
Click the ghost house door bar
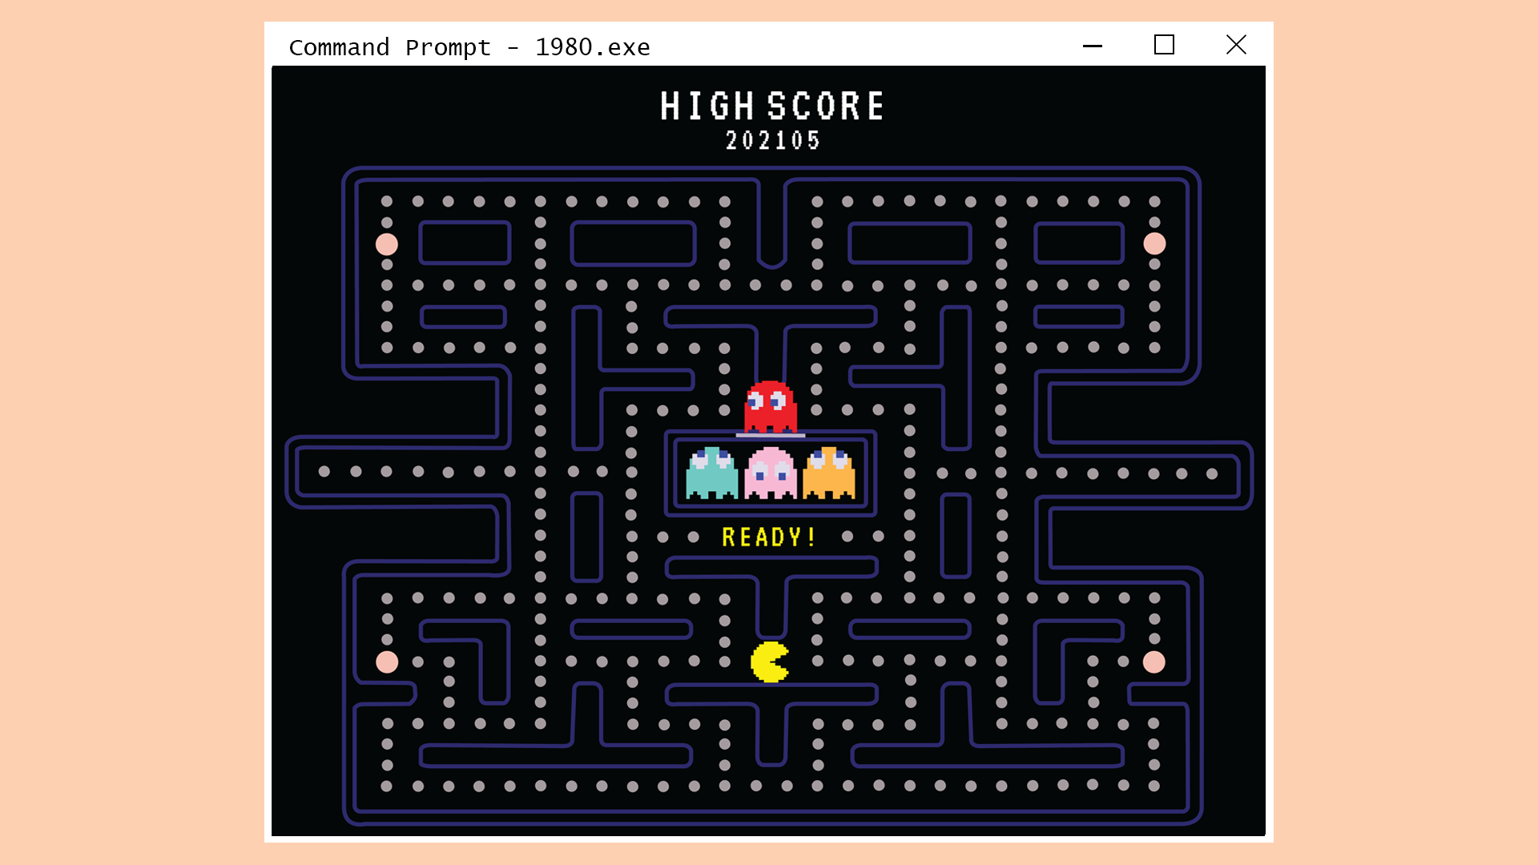coord(771,435)
